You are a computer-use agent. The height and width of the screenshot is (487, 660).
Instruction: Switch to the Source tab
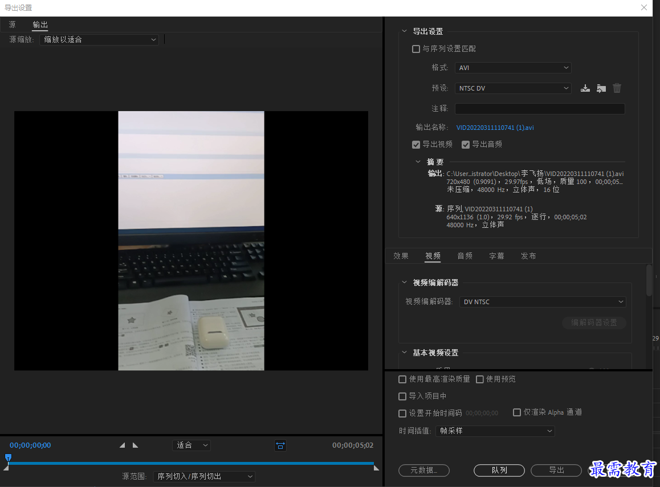[x=12, y=24]
